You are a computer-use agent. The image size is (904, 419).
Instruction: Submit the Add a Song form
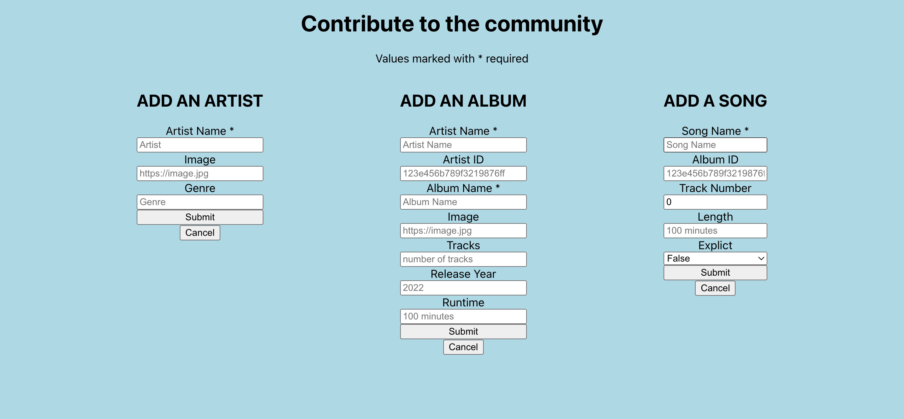pos(715,272)
